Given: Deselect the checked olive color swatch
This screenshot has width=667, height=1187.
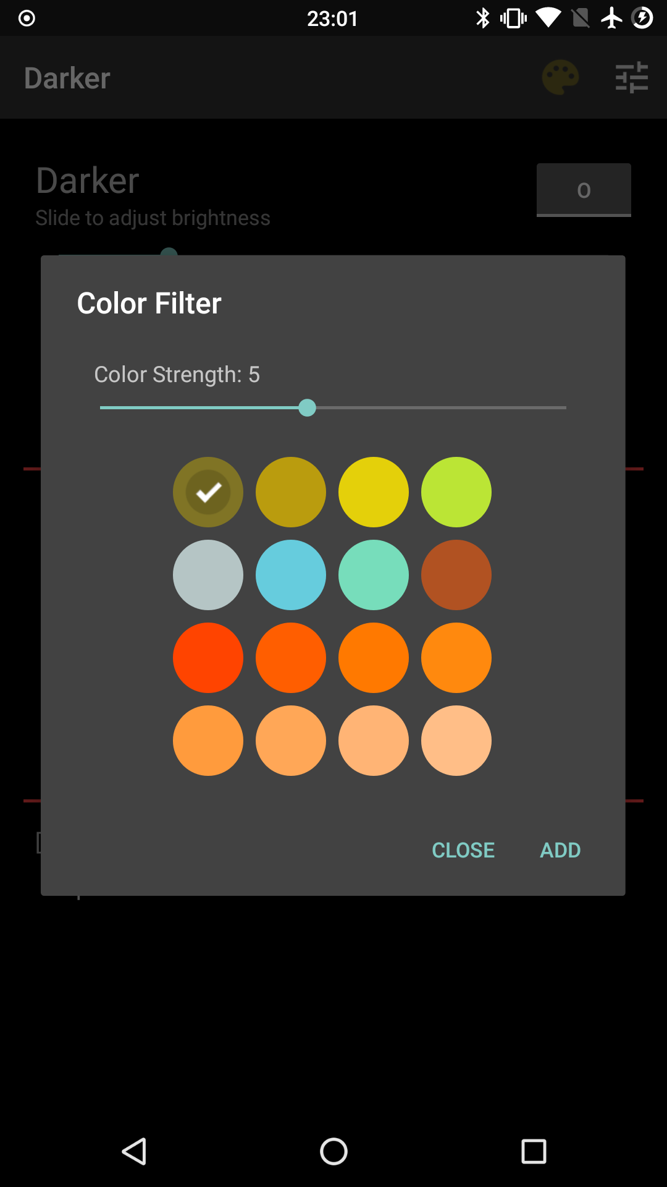Looking at the screenshot, I should click(208, 492).
